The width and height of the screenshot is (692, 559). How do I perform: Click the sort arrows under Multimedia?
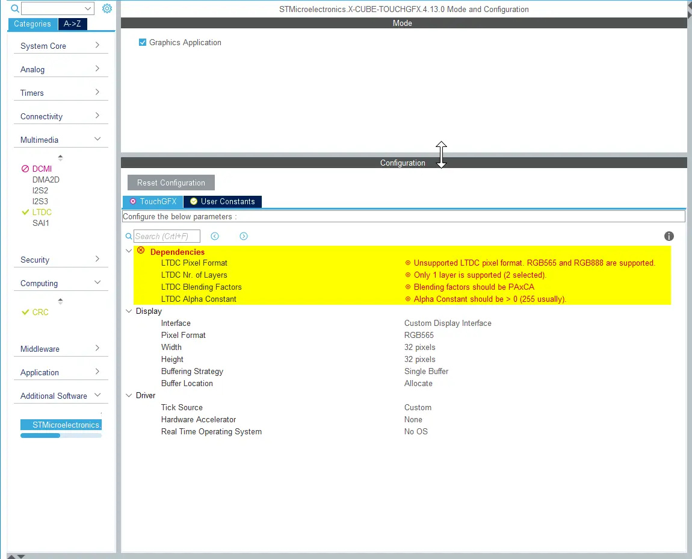(x=60, y=157)
